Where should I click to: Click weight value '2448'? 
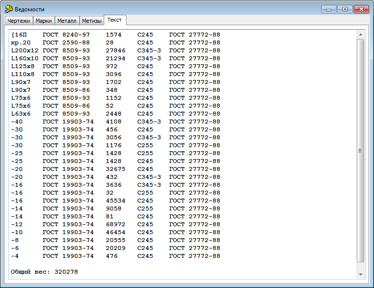point(114,114)
